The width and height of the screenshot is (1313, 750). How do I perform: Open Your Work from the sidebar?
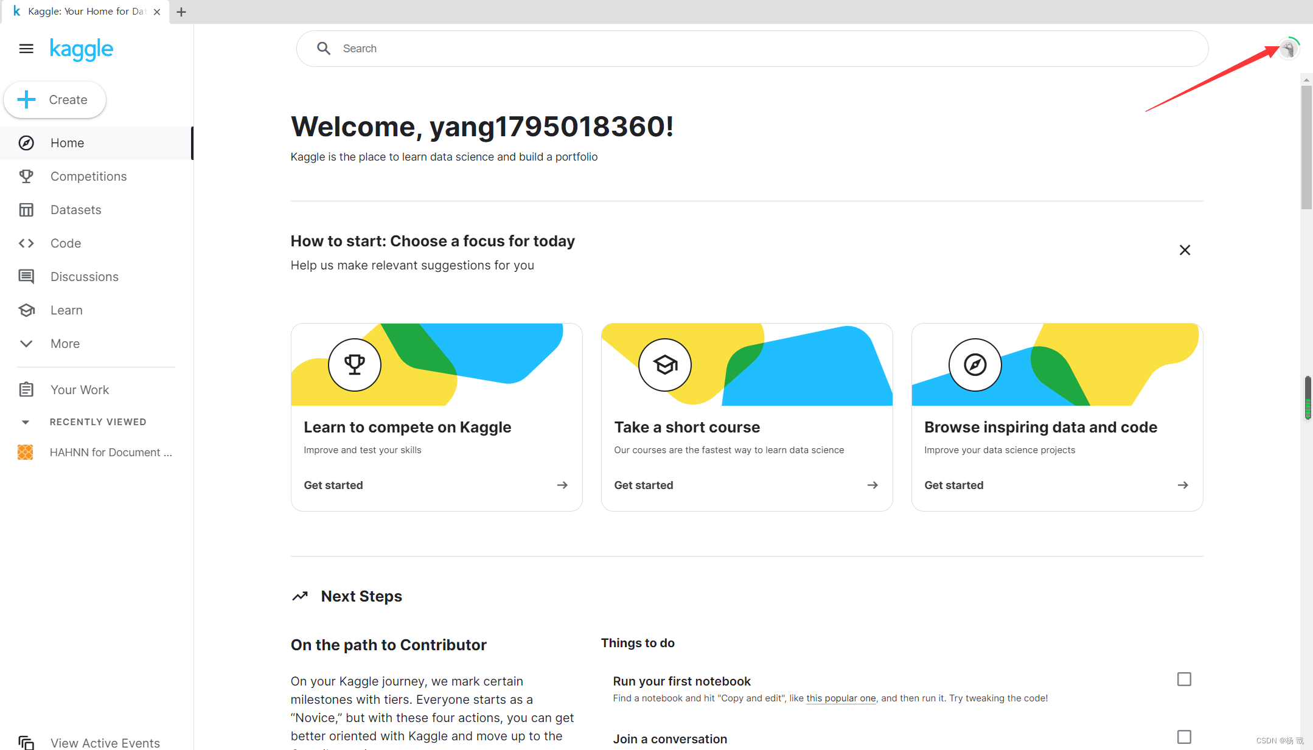tap(26, 389)
